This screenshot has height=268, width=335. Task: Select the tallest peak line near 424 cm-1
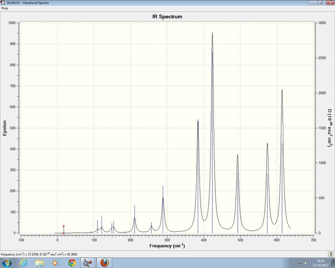pyautogui.click(x=212, y=133)
